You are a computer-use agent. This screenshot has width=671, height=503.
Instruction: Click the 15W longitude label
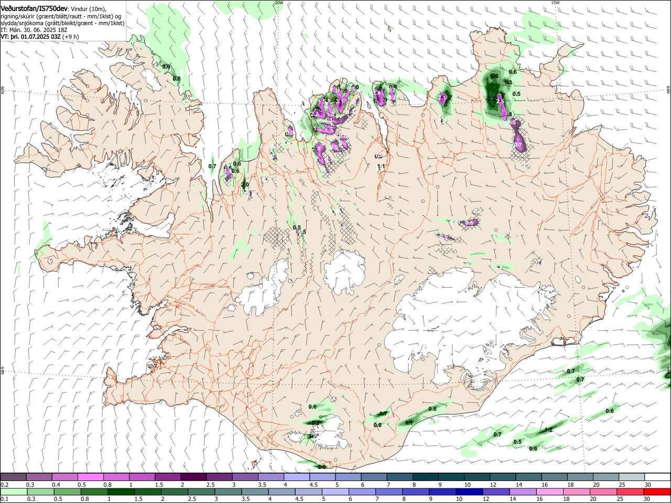(x=555, y=3)
